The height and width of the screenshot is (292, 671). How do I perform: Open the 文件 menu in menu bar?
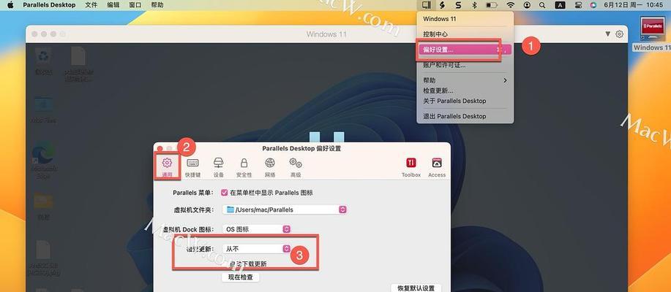coord(91,5)
